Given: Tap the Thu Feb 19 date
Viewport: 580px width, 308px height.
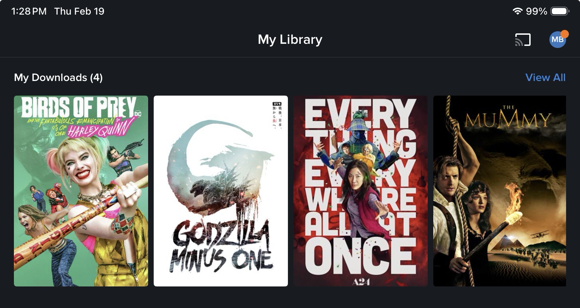Looking at the screenshot, I should (x=79, y=11).
